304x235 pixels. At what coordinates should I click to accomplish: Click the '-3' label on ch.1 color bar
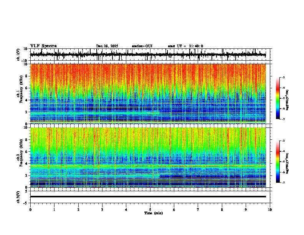(283, 78)
